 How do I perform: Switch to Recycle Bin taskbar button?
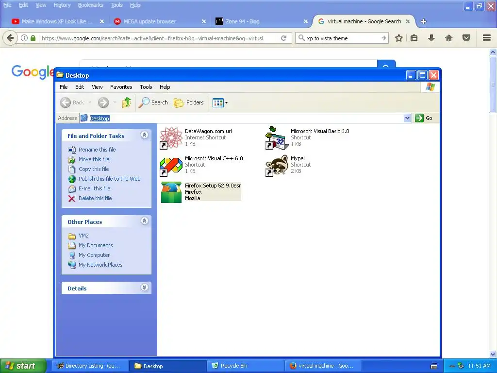click(245, 366)
